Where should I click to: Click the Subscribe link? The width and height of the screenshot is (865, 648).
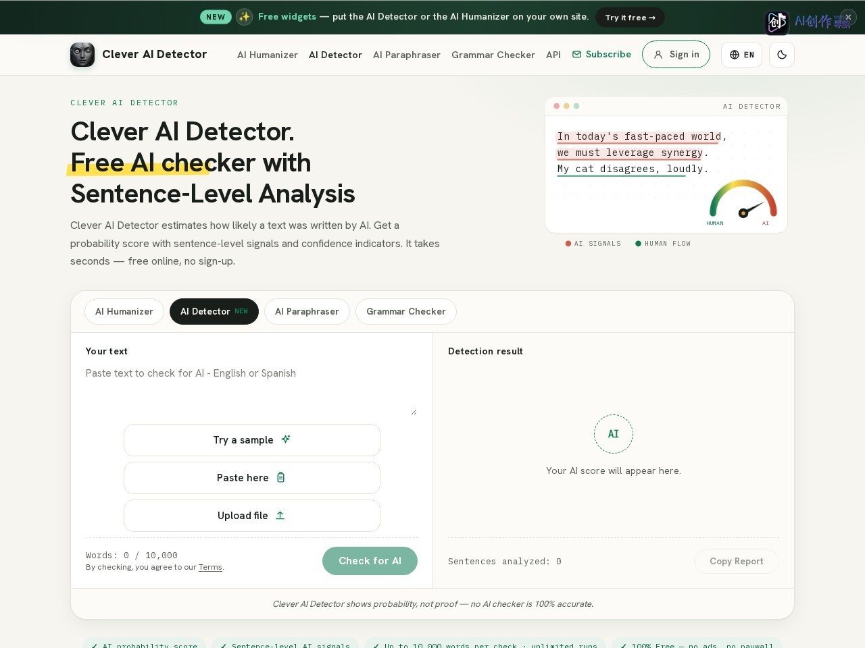tap(601, 55)
